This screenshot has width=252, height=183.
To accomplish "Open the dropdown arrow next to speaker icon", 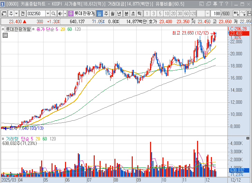I will (65, 13).
